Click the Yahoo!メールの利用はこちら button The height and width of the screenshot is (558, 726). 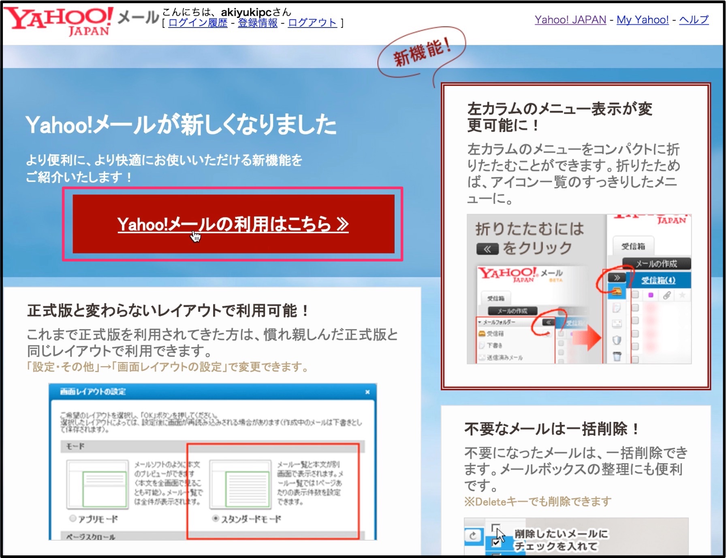(233, 224)
